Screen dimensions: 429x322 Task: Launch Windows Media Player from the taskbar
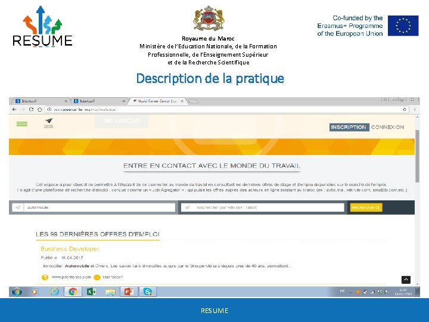pyautogui.click(x=35, y=292)
